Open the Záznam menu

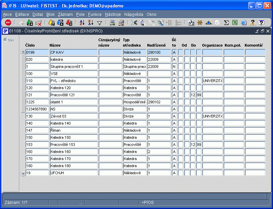pos(65,15)
